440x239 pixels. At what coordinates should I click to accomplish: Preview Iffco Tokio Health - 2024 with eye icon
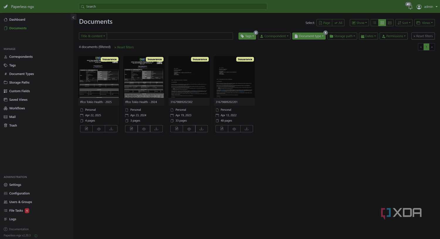(x=144, y=129)
